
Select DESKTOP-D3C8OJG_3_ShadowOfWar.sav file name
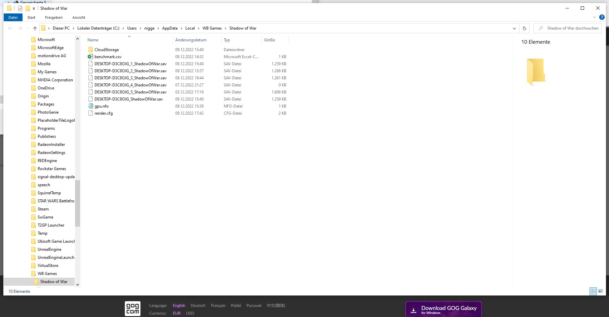(x=131, y=78)
